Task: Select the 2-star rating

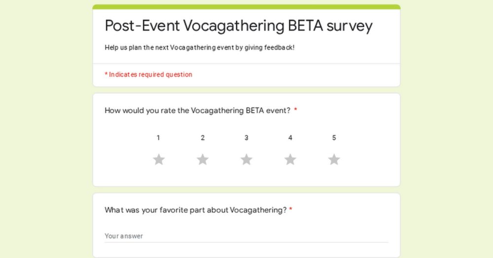Action: 203,160
